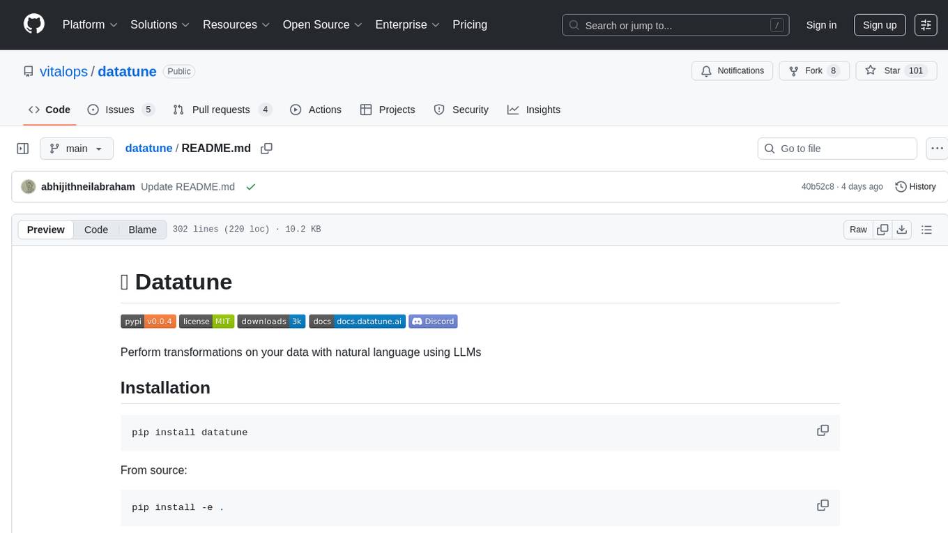The height and width of the screenshot is (533, 948).
Task: Click the Datatune title heading
Action: coord(176,282)
